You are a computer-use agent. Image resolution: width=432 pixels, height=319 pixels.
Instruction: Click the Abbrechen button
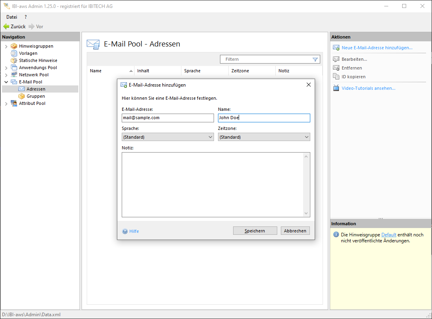pyautogui.click(x=295, y=231)
